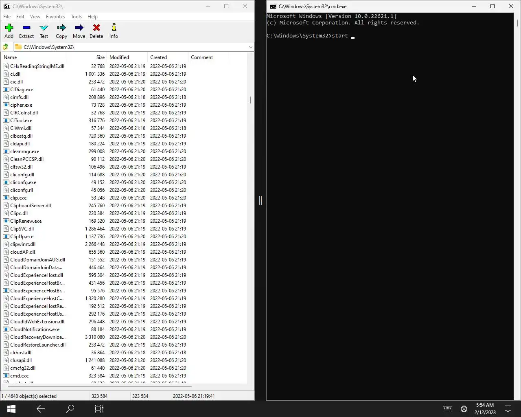Click the command prompt input line
The image size is (521, 417).
click(311, 36)
